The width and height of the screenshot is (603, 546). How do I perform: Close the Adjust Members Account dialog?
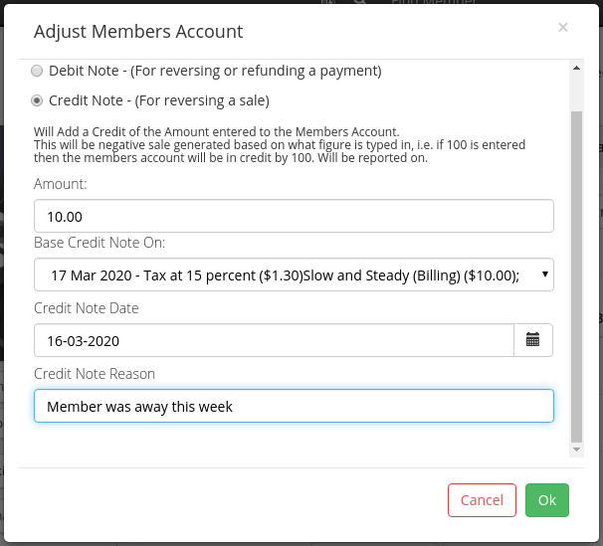(563, 27)
